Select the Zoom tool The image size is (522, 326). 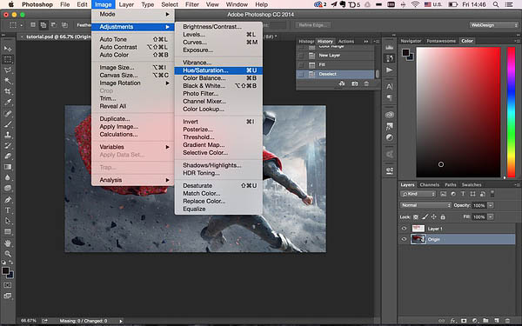click(x=8, y=254)
